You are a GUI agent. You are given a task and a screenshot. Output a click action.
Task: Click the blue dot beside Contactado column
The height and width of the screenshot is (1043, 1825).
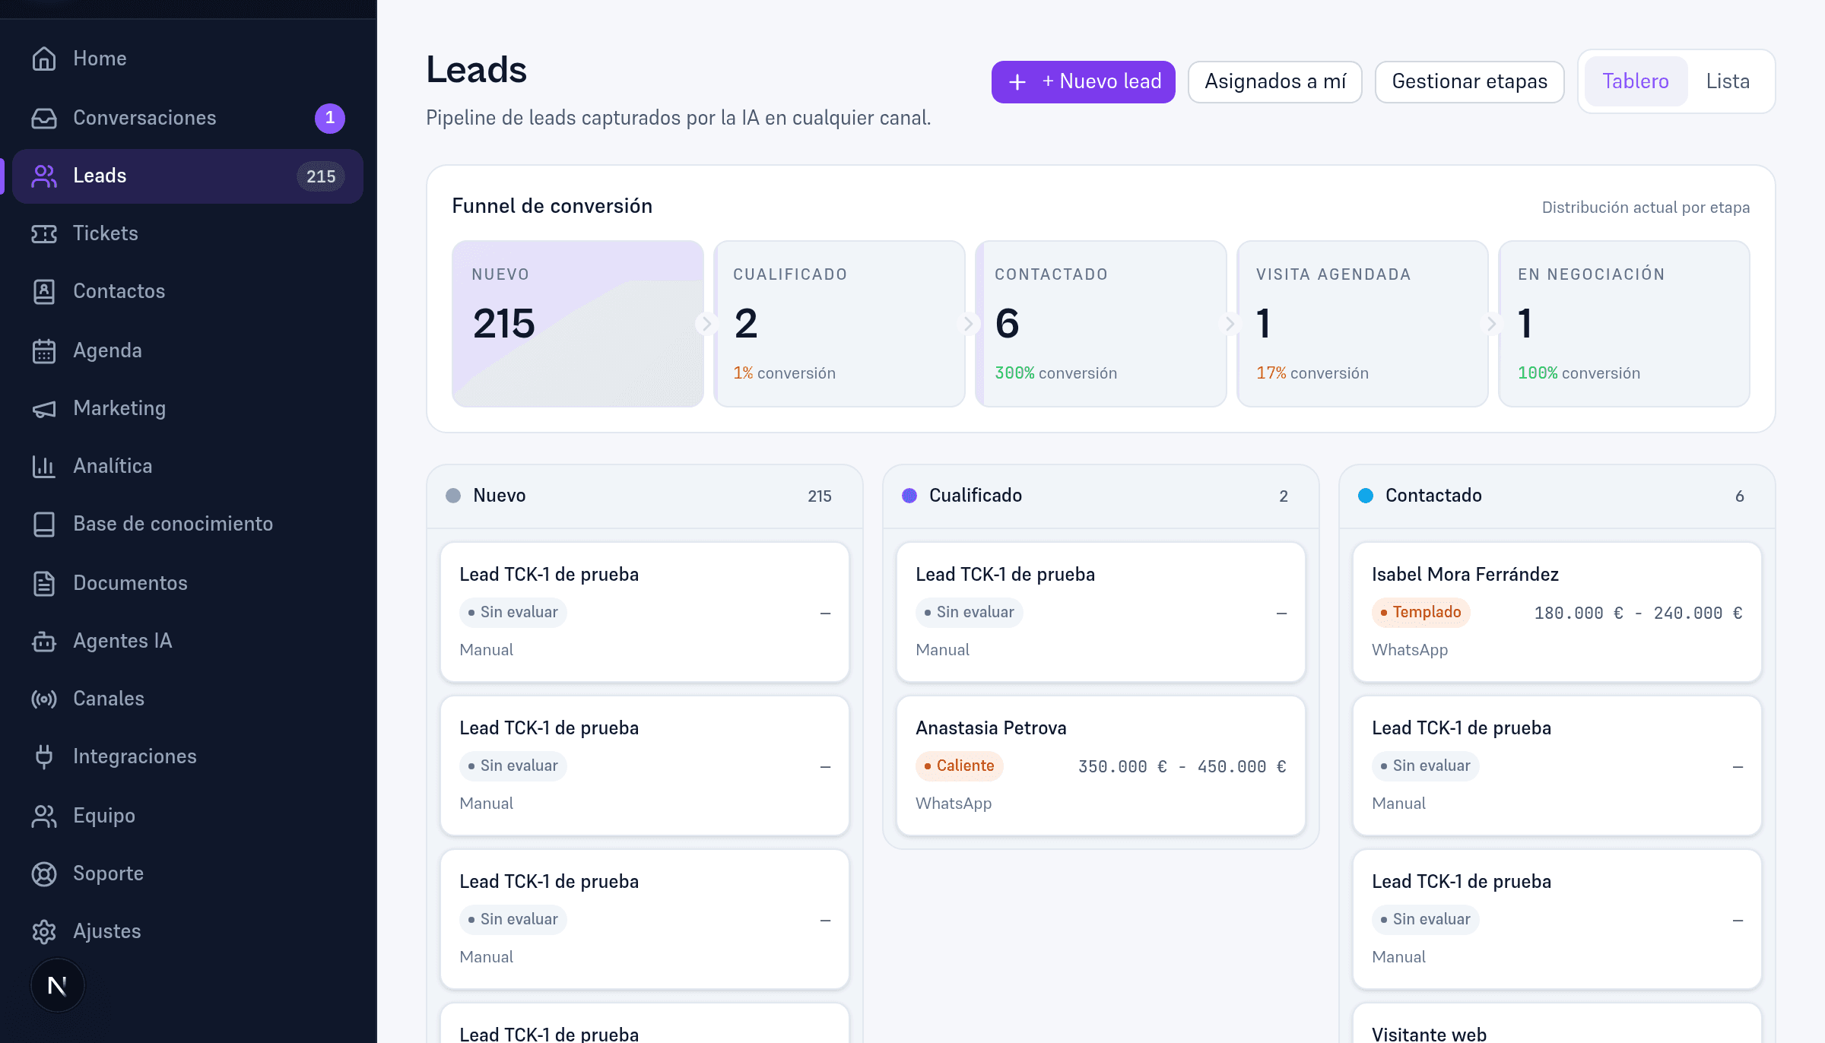pyautogui.click(x=1366, y=496)
